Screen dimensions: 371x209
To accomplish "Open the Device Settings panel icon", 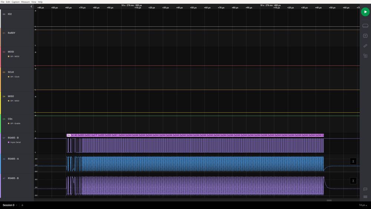I will pos(365,26).
